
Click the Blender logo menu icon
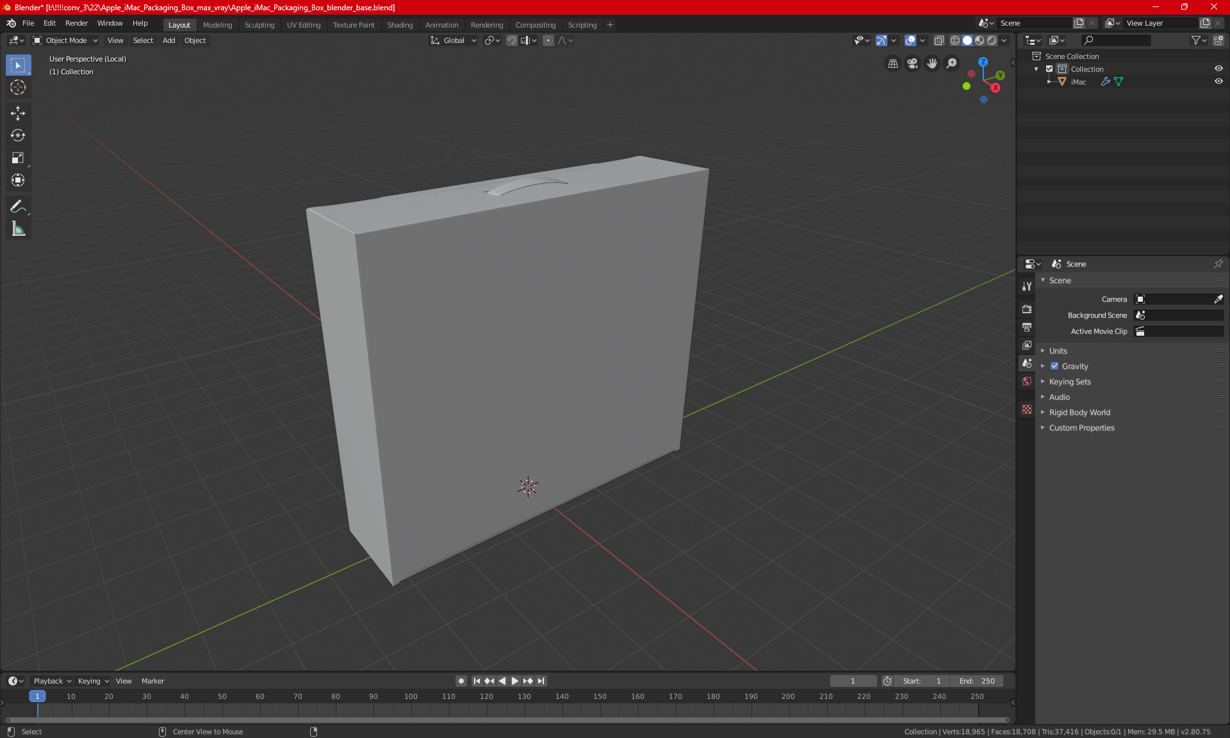pyautogui.click(x=11, y=23)
